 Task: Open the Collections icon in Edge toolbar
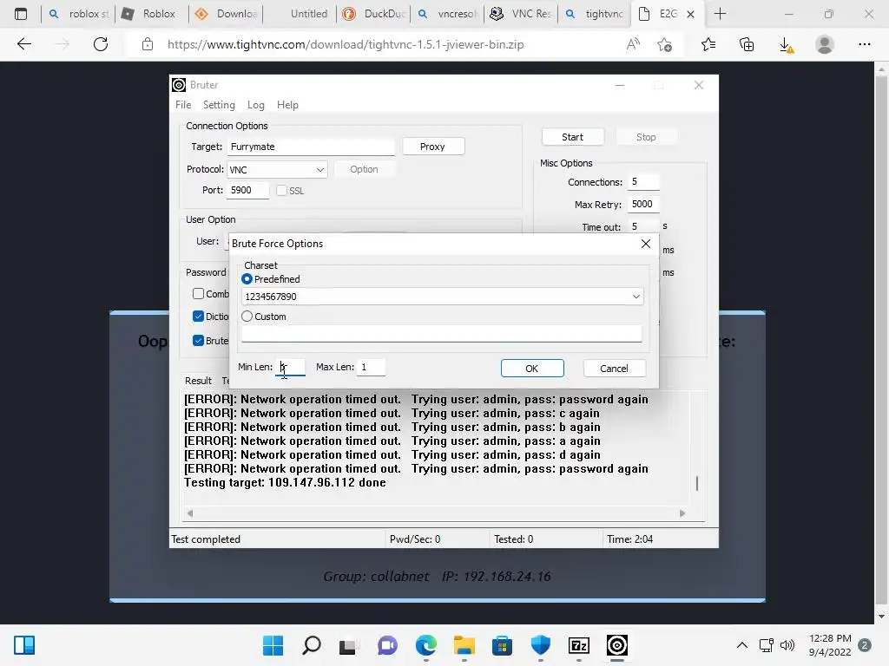(x=747, y=44)
